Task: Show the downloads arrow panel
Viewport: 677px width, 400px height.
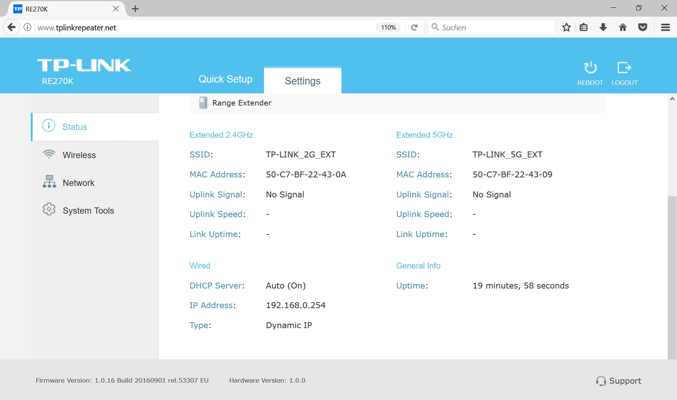Action: [603, 27]
